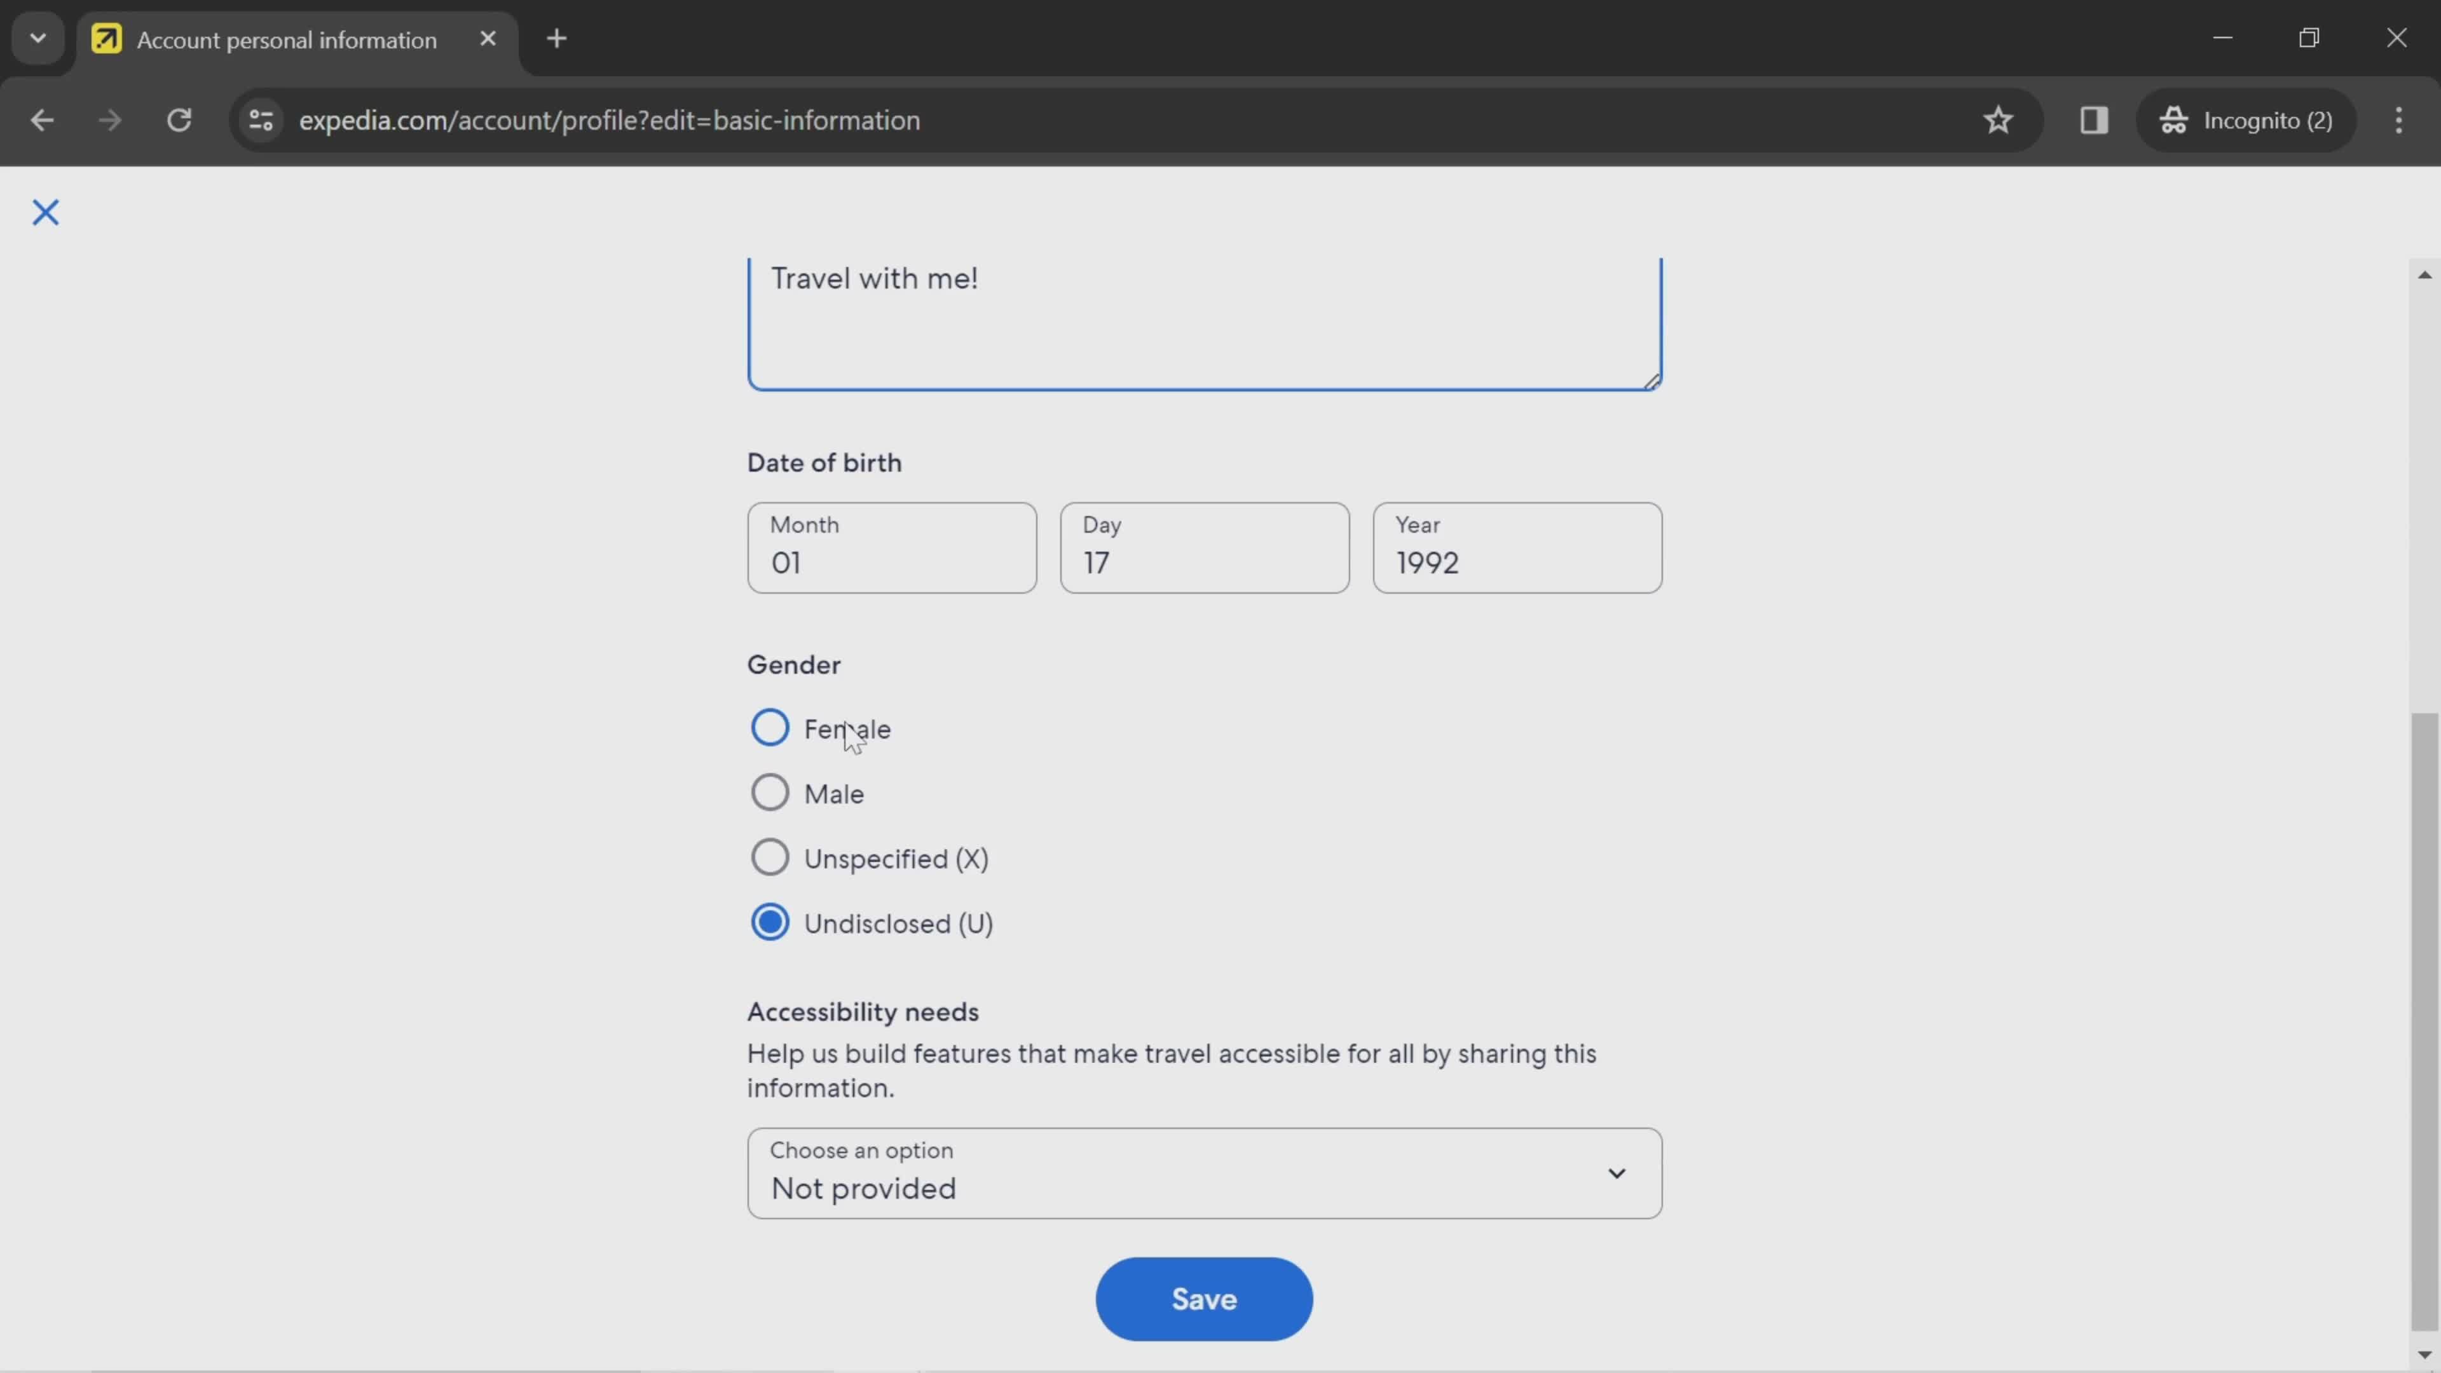Select the Male gender radio button
Screen dimensions: 2441x1373
770,793
